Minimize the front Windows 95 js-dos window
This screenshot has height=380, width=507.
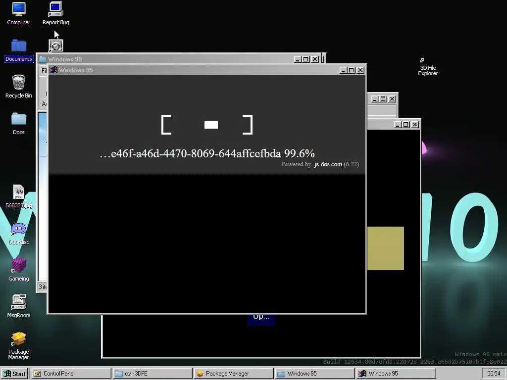(x=343, y=70)
